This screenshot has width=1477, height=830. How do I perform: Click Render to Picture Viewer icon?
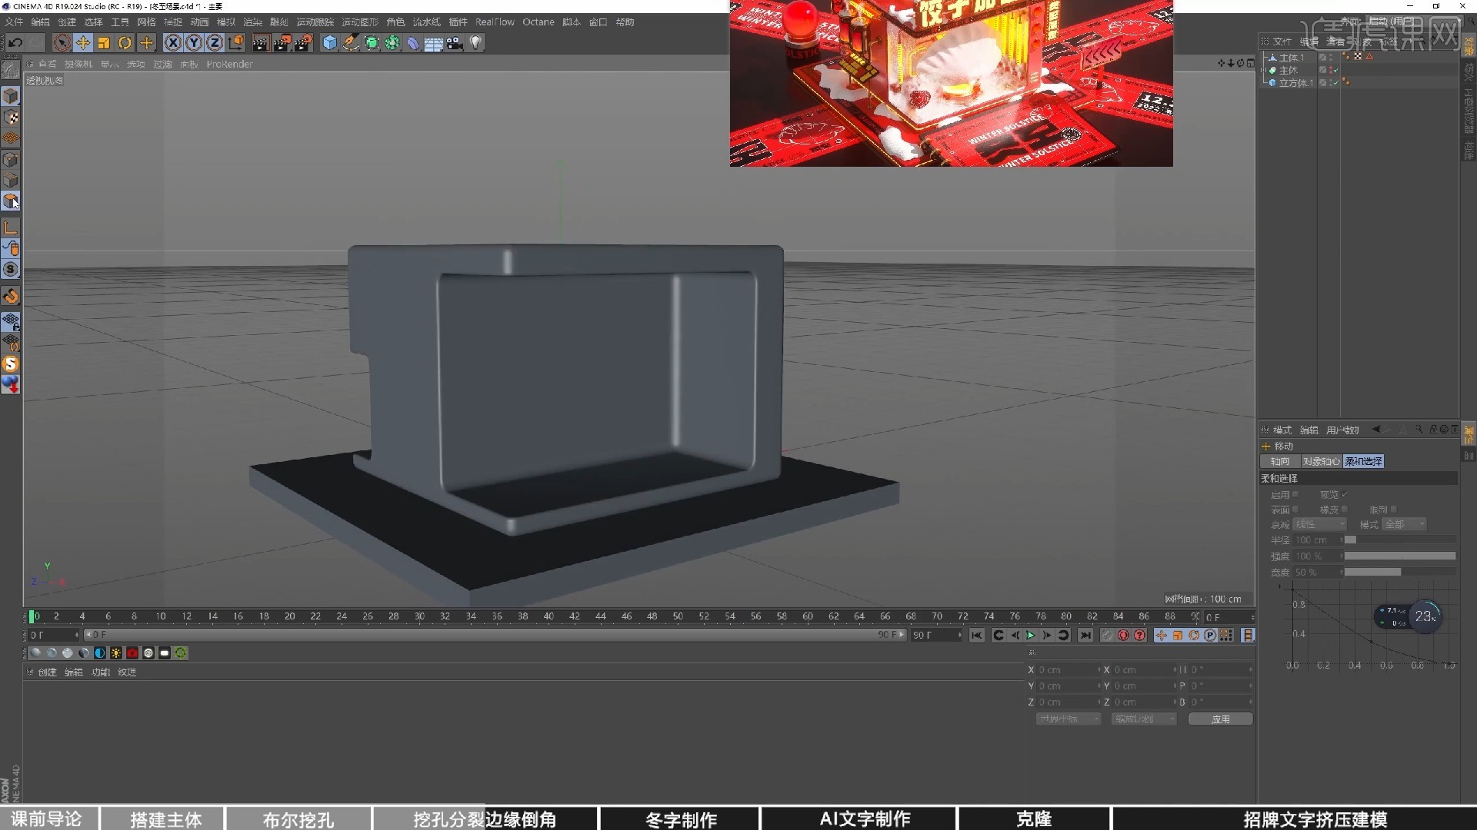pyautogui.click(x=282, y=43)
